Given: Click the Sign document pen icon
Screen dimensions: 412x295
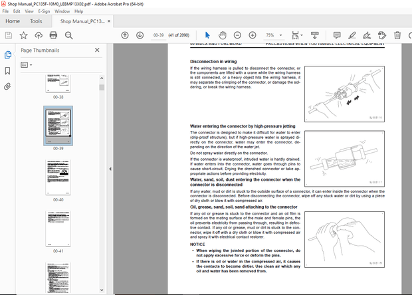Looking at the screenshot, I should tap(367, 35).
